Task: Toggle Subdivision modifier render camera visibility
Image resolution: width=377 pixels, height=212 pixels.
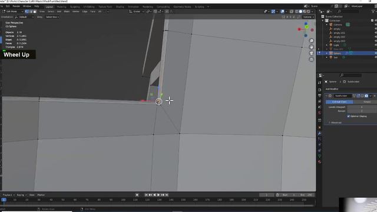Action: [366, 95]
